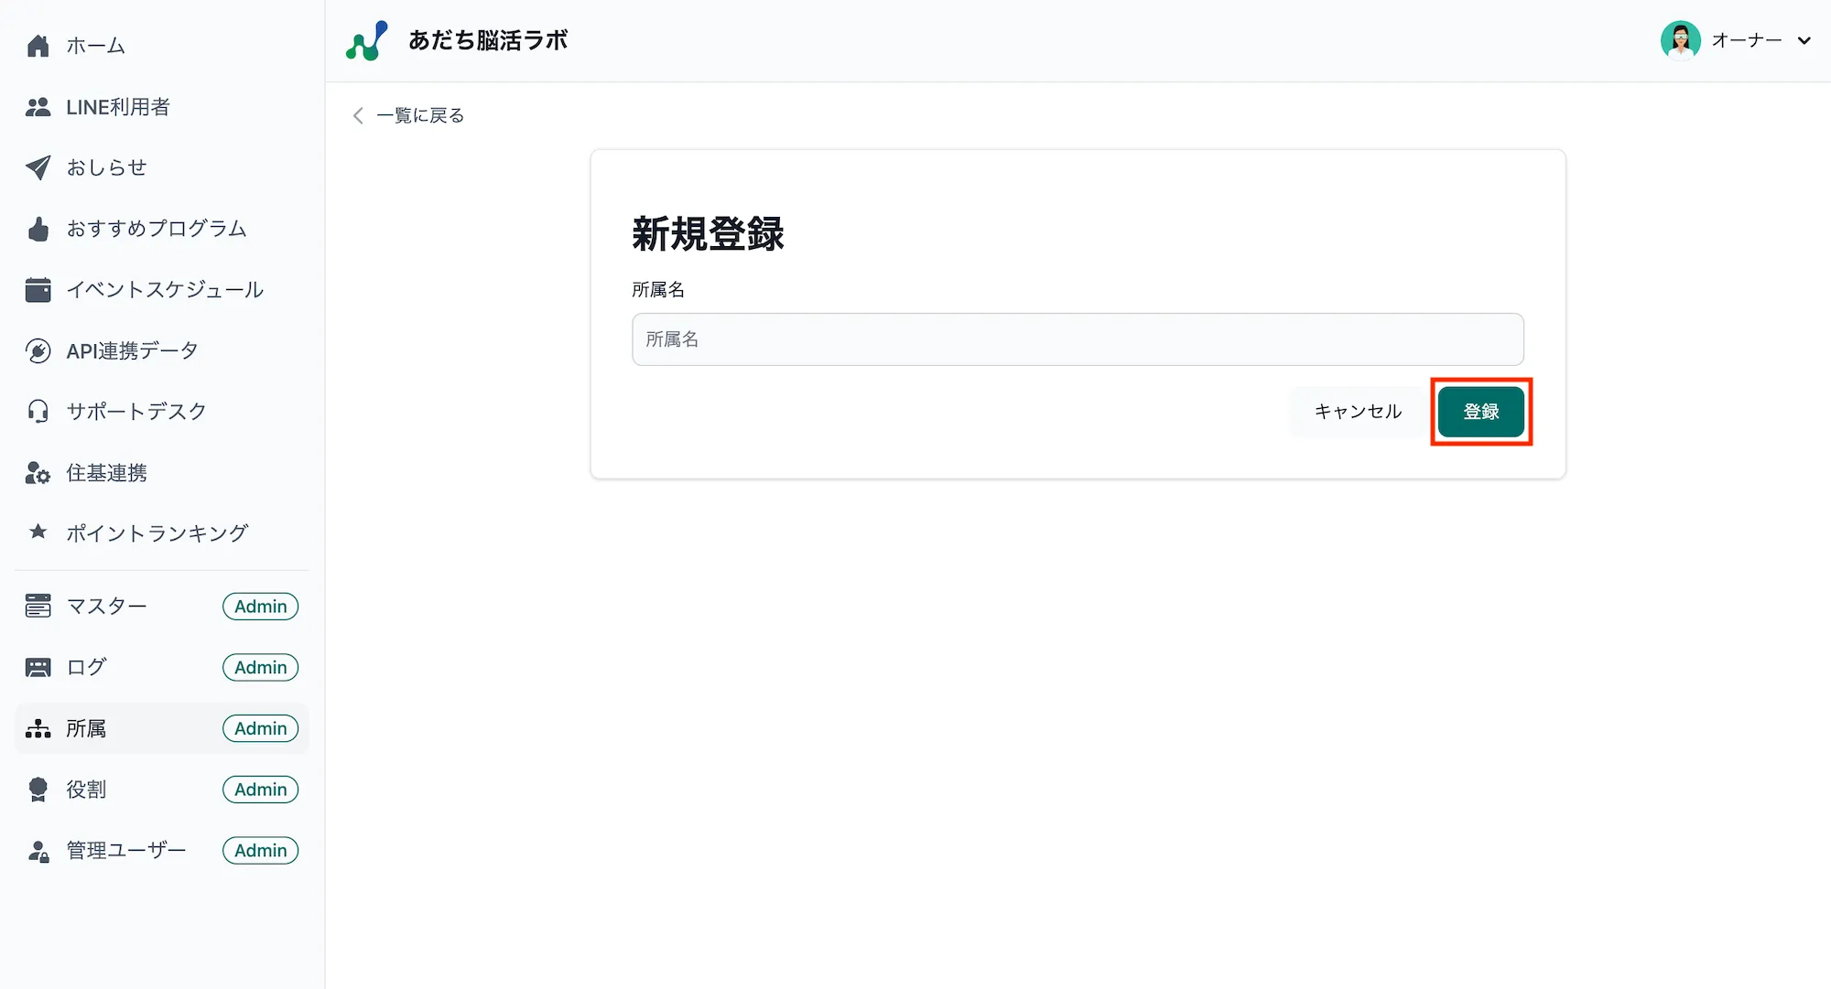Expand the 一覧に戻る back chevron

coord(358,115)
